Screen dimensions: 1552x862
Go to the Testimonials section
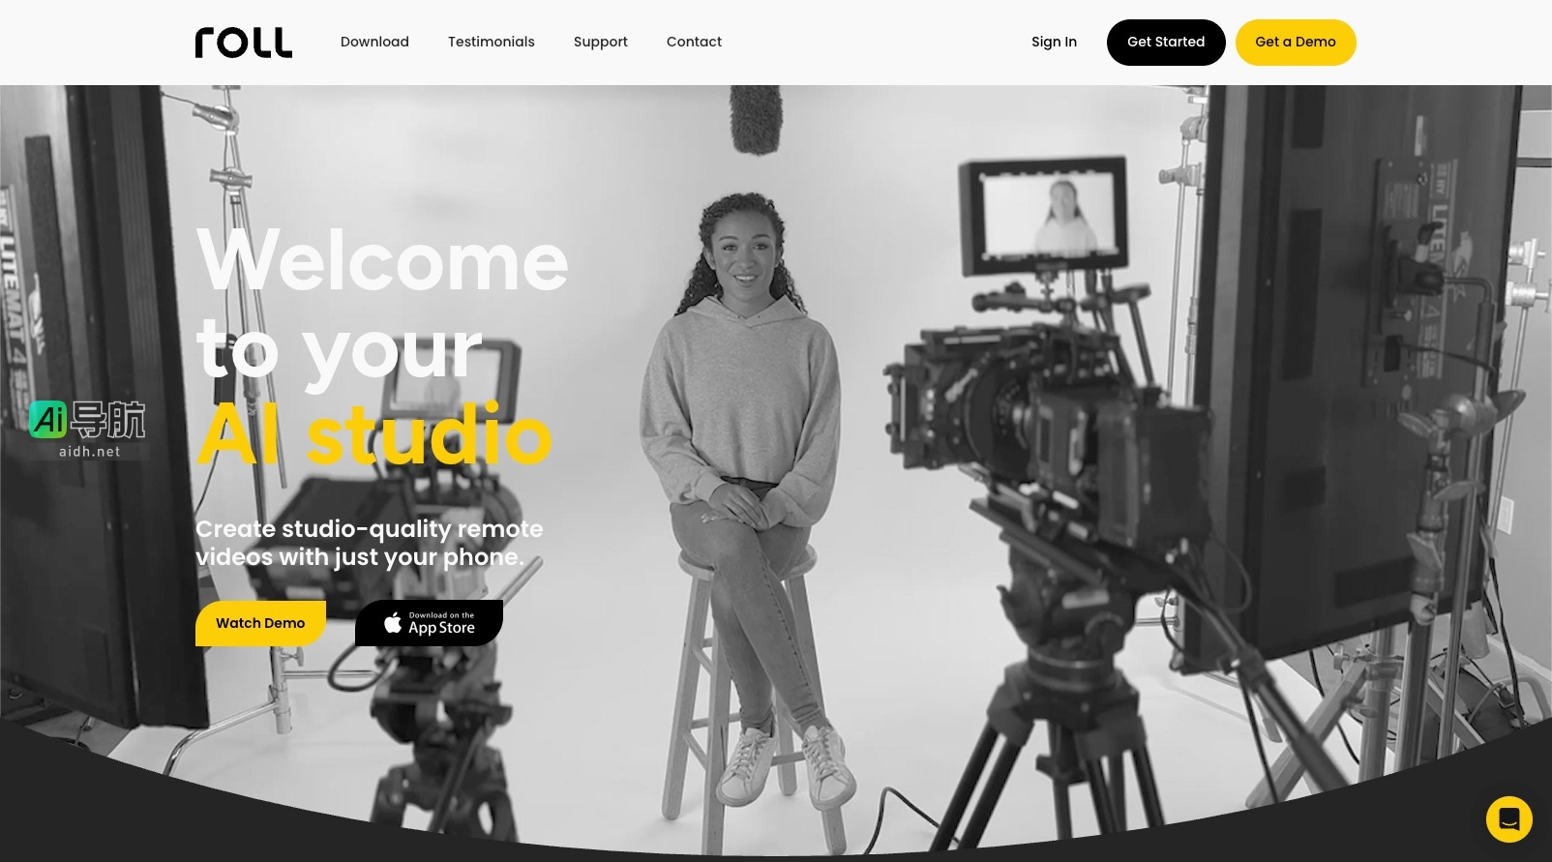click(491, 42)
